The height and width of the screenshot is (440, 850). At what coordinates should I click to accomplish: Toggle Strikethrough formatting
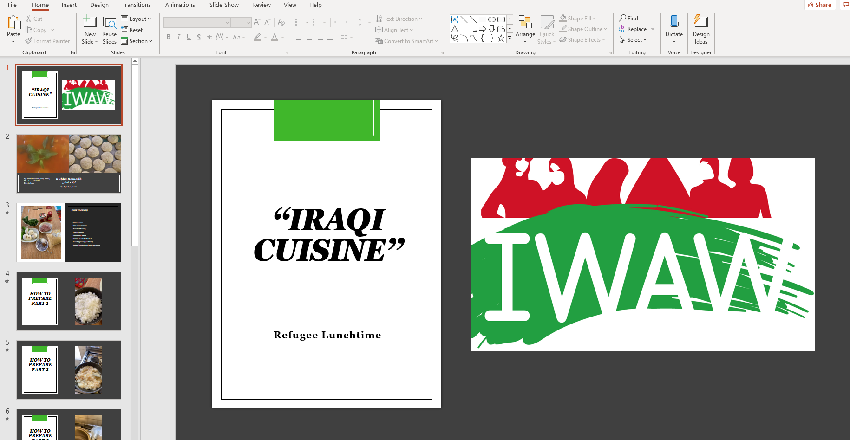209,37
